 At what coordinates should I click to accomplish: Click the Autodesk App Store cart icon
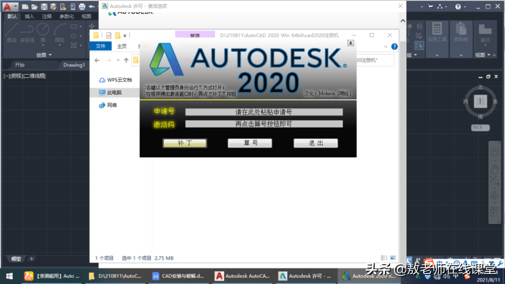point(430,7)
